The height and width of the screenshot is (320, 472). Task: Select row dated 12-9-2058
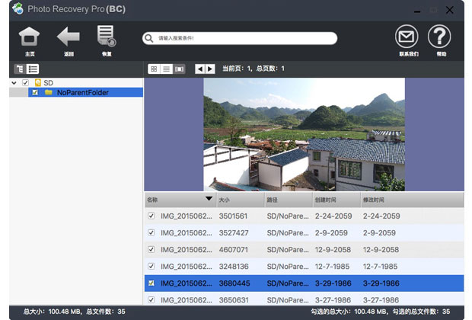[304, 249]
